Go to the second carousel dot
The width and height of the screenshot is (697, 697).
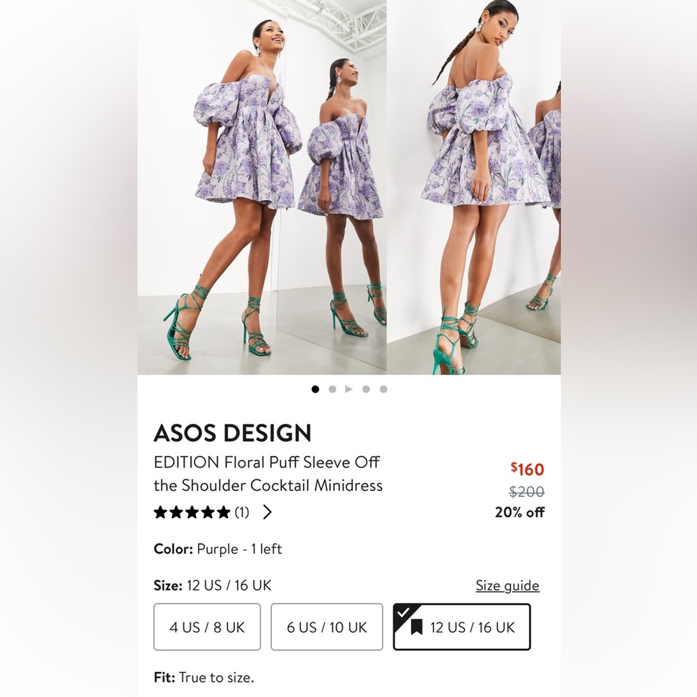pyautogui.click(x=332, y=390)
